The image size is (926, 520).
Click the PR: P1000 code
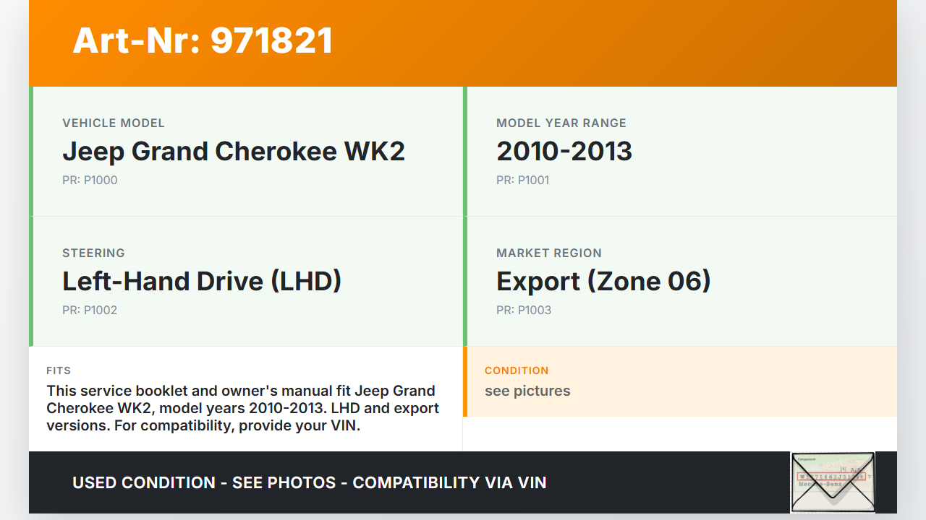[90, 181]
